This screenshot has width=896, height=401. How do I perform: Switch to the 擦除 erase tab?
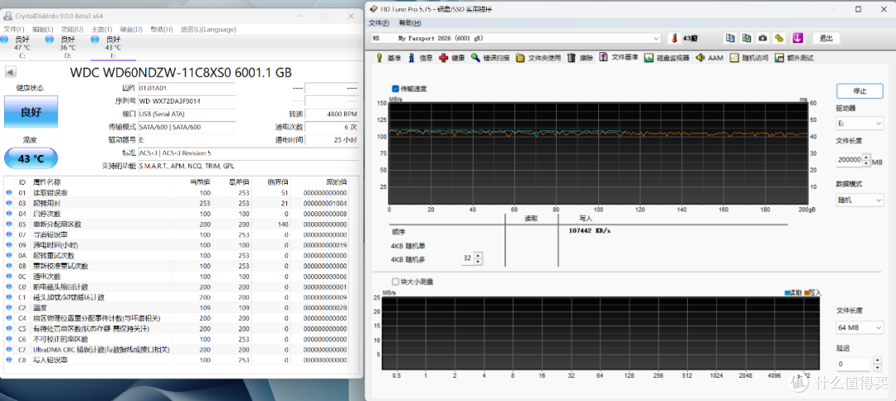tap(581, 58)
